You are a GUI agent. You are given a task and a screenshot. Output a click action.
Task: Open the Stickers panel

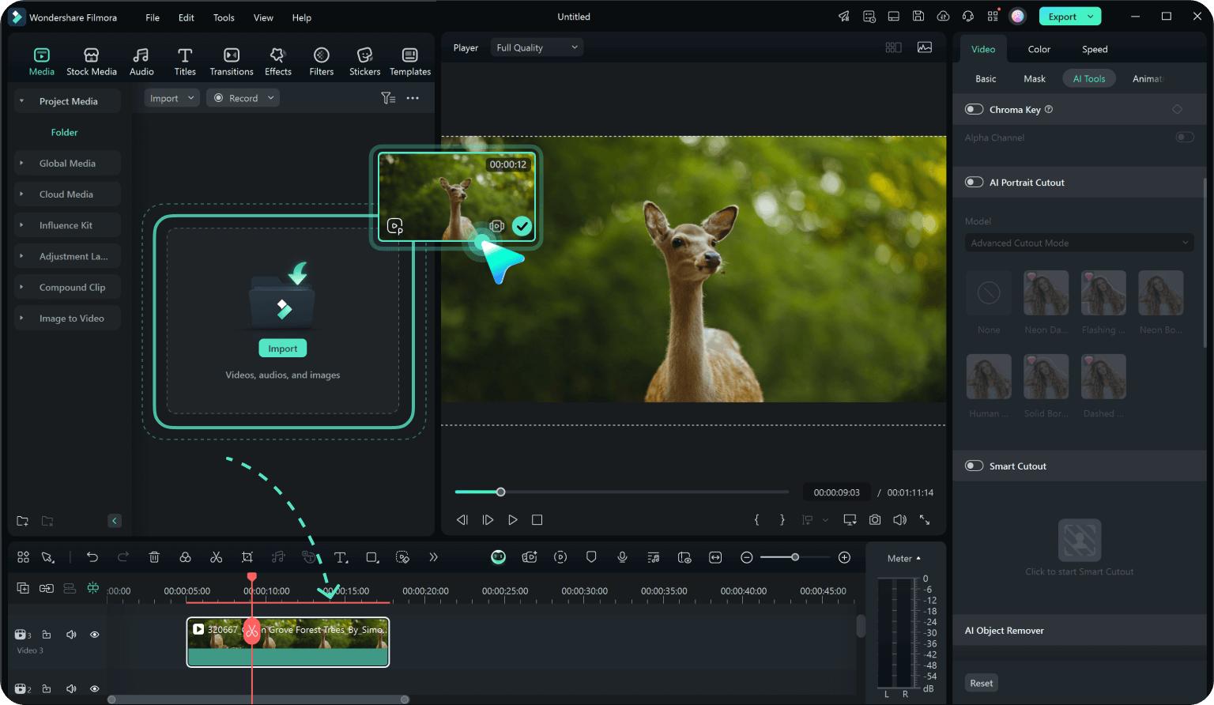tap(364, 61)
